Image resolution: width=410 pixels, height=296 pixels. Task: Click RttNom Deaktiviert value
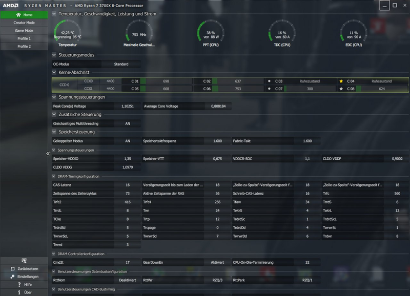pos(127,280)
